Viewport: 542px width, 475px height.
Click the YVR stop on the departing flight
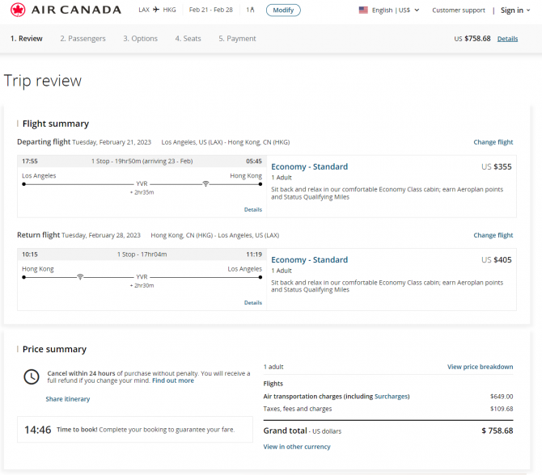tap(142, 183)
